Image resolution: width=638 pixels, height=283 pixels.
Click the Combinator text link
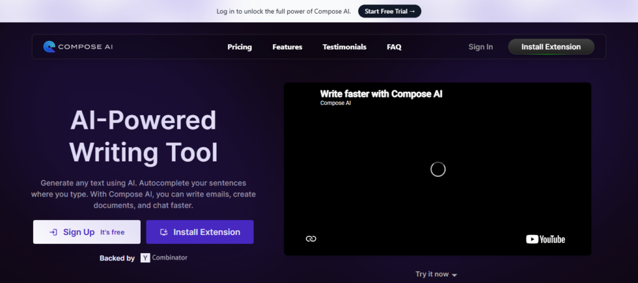click(x=169, y=257)
